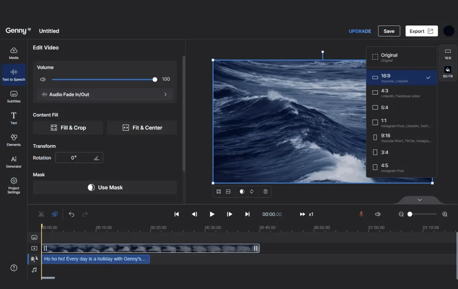Click the undo arrow in timeline toolbar

pos(72,215)
